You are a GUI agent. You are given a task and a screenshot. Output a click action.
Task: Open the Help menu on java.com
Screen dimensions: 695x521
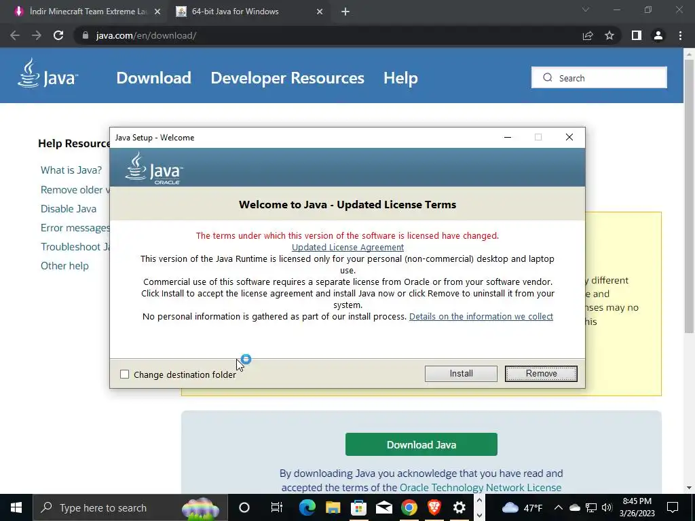[x=400, y=78]
